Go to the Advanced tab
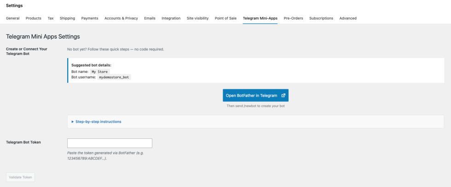The height and width of the screenshot is (187, 451). 348,18
